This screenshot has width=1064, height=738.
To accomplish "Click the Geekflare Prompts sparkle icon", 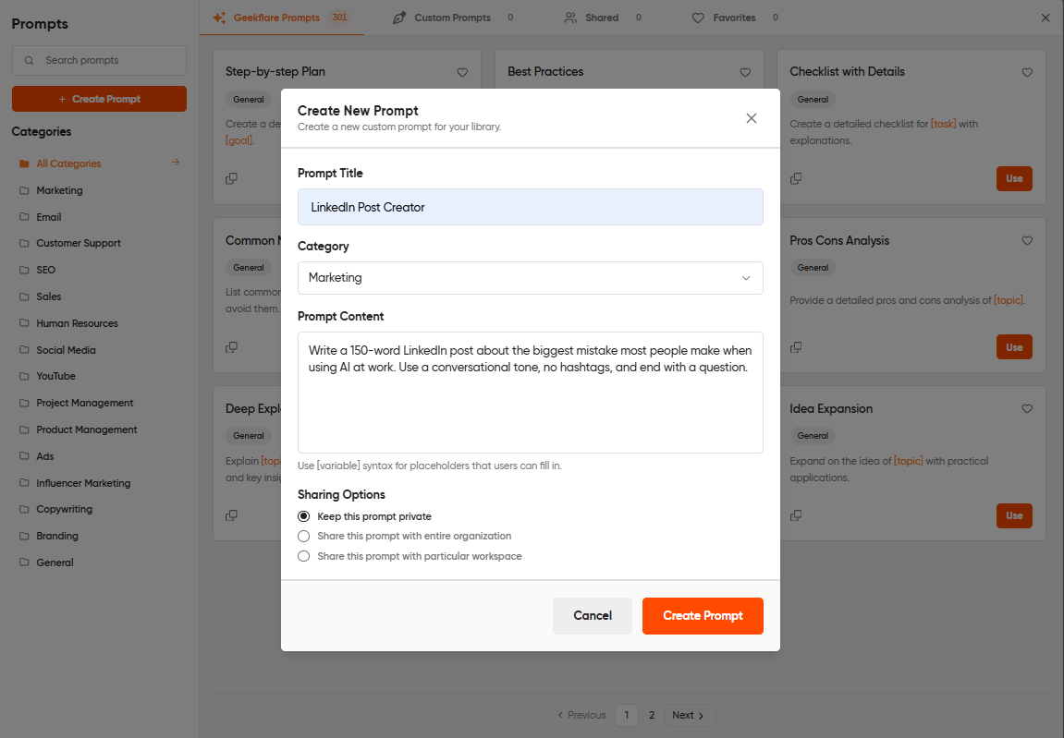I will (219, 17).
